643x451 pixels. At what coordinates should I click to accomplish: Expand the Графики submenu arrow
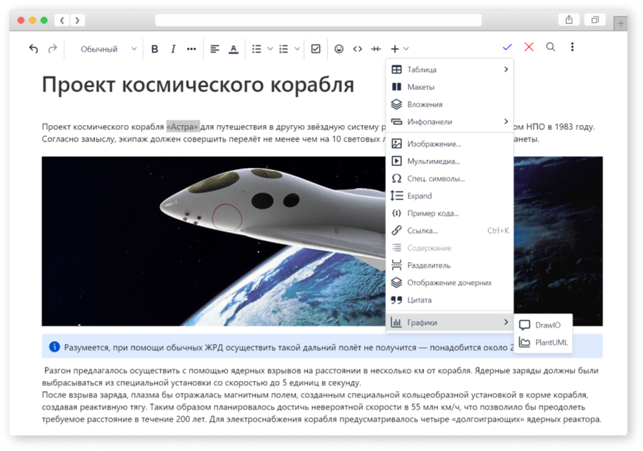click(506, 322)
